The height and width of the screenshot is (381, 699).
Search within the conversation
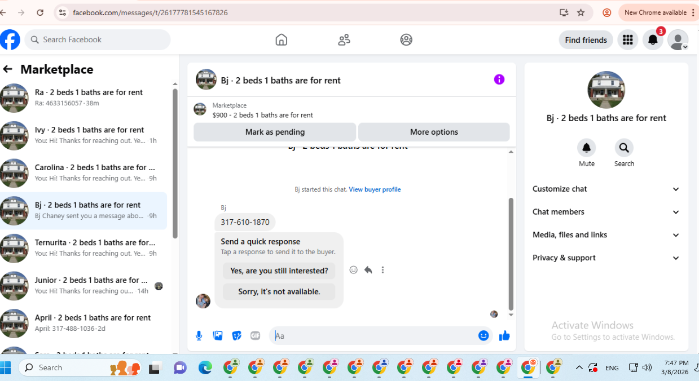tap(624, 148)
